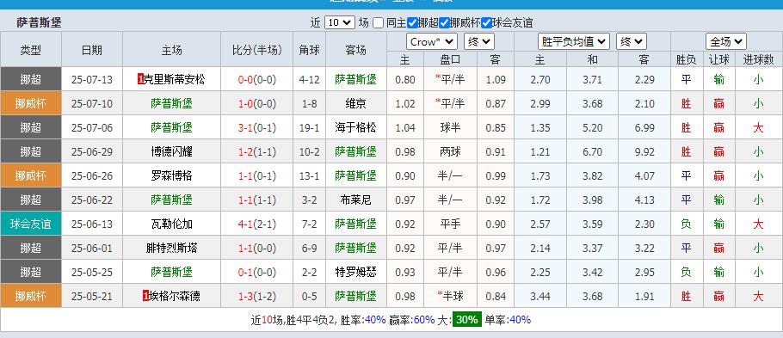This screenshot has height=338, width=783.
Task: Click the 挪威杯 tag for 25-05-21 match
Action: [x=31, y=296]
